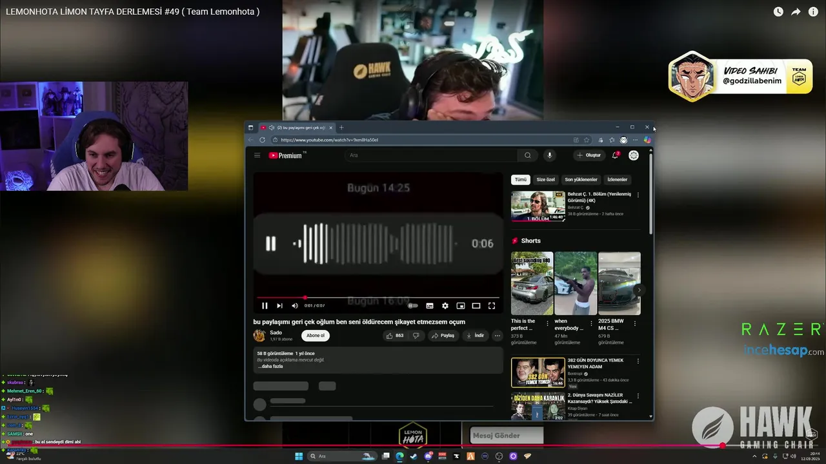Seek on the red video progress bar
Viewport: 826px width, 464px height.
[x=378, y=298]
